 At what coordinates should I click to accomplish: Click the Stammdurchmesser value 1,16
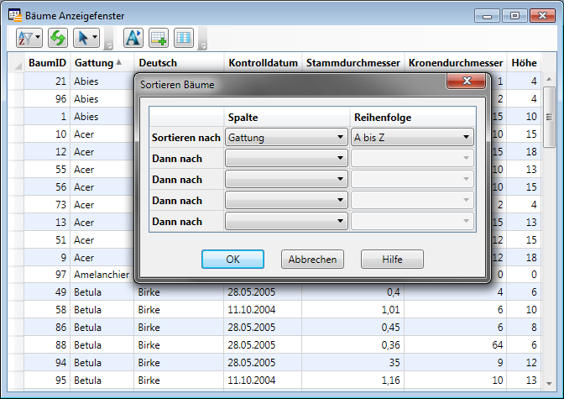point(352,381)
